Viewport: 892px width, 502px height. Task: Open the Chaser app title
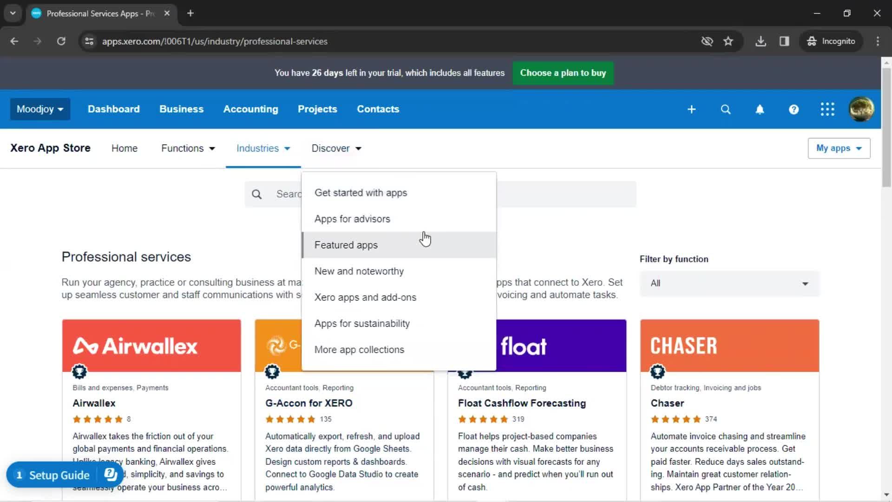click(667, 403)
